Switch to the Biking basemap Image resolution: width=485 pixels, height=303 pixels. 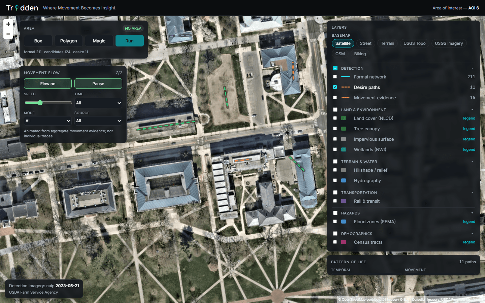(360, 54)
